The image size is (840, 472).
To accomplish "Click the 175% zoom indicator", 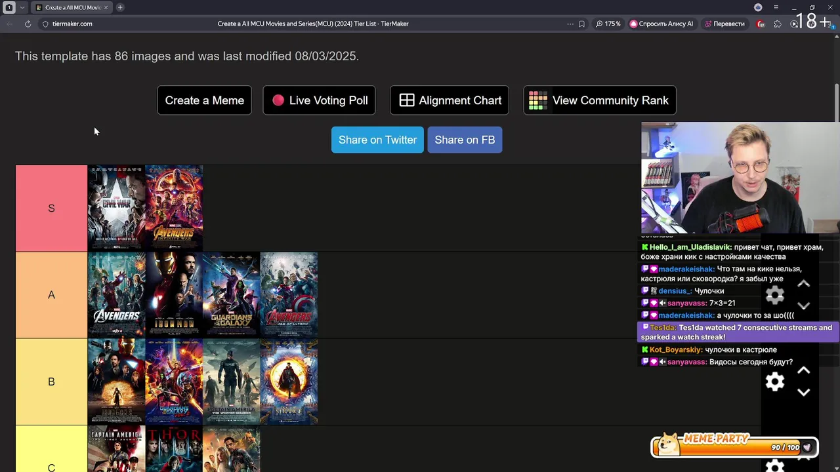I will [x=608, y=24].
